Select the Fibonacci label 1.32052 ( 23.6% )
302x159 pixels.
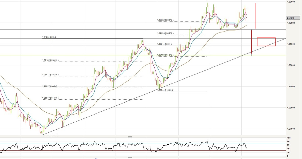(x=165, y=20)
